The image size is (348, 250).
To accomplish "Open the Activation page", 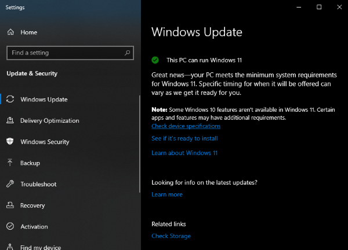I will point(34,226).
